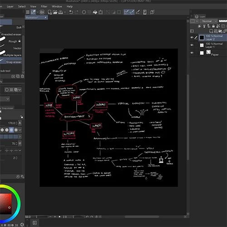Open the Window menu

click(x=57, y=6)
